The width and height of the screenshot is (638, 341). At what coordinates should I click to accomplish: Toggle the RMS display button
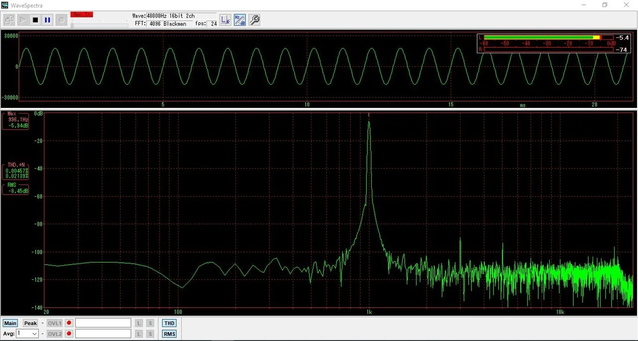click(169, 334)
